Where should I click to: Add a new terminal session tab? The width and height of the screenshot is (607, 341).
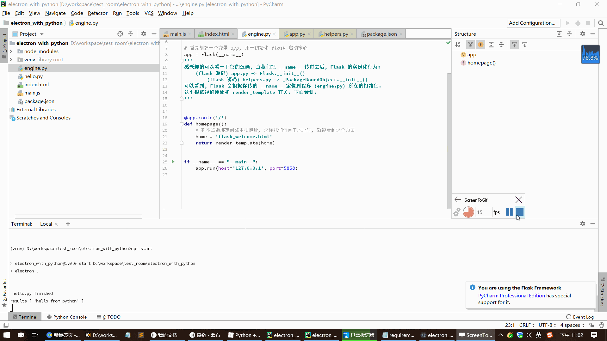point(68,224)
